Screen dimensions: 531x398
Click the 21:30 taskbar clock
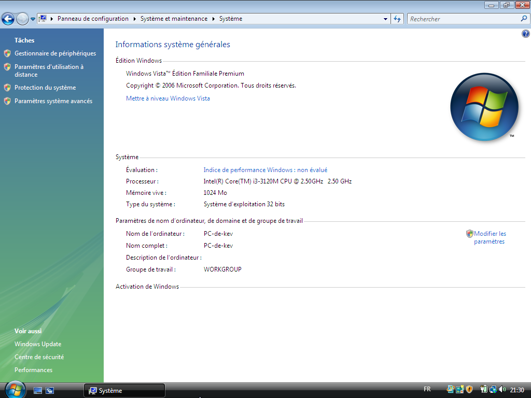click(517, 390)
